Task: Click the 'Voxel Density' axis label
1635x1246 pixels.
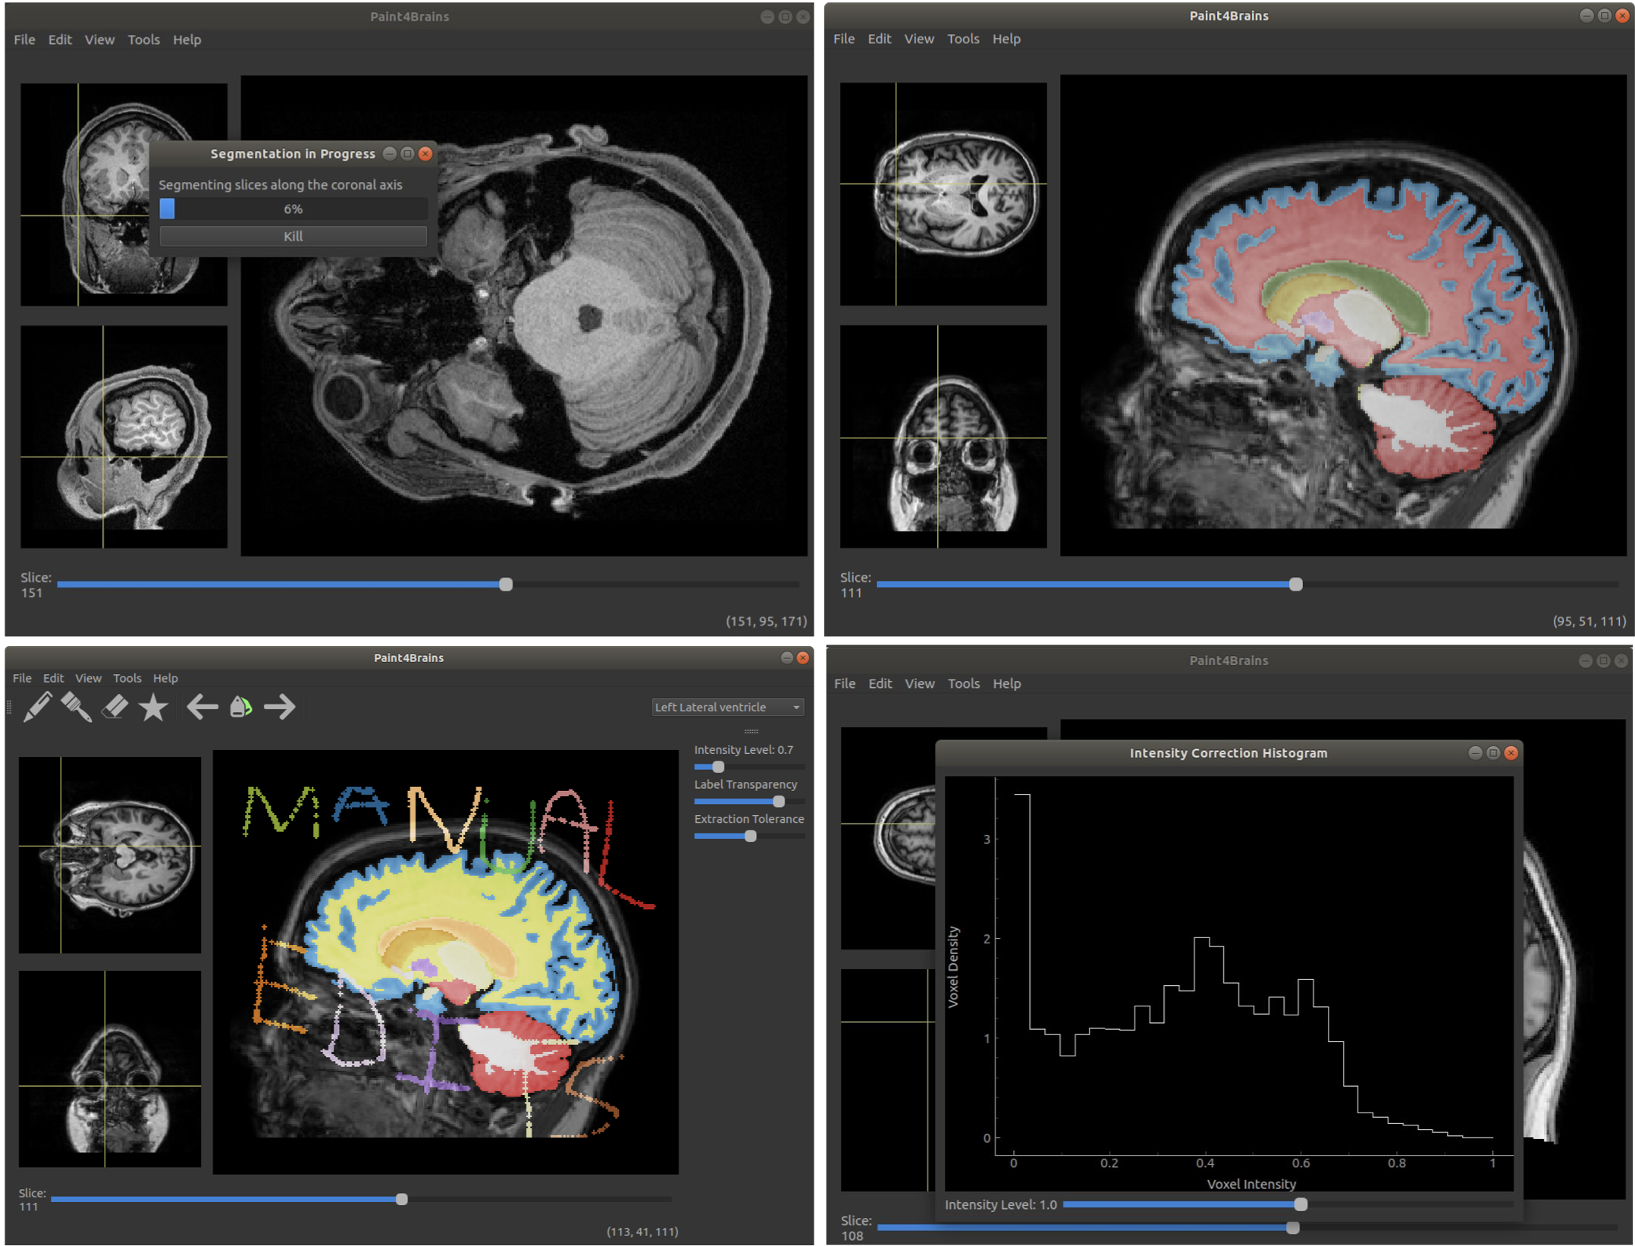Action: [953, 967]
